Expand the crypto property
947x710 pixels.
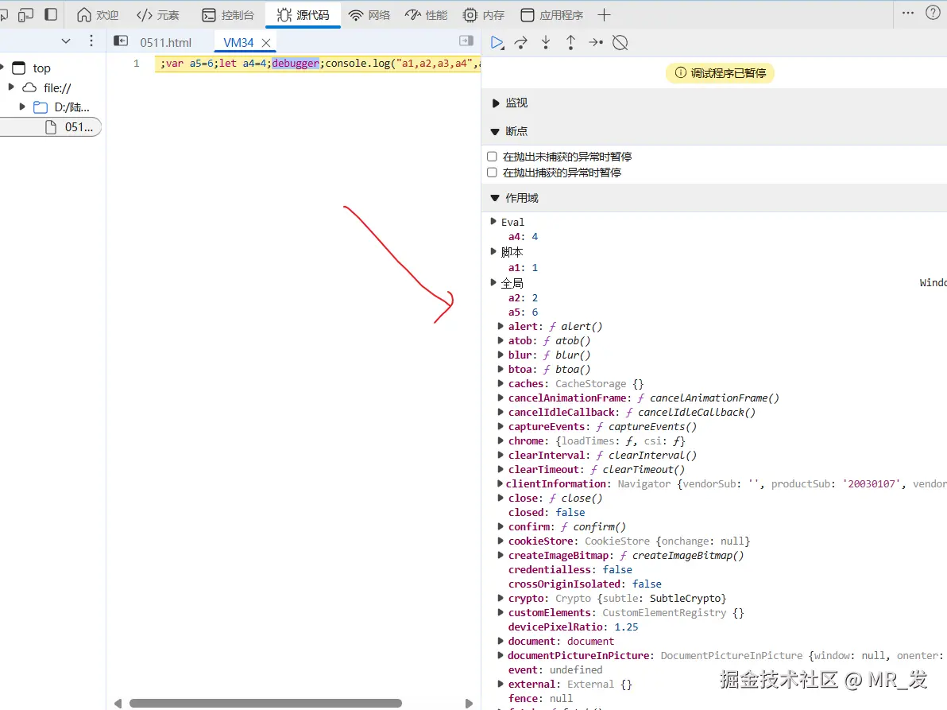click(501, 598)
